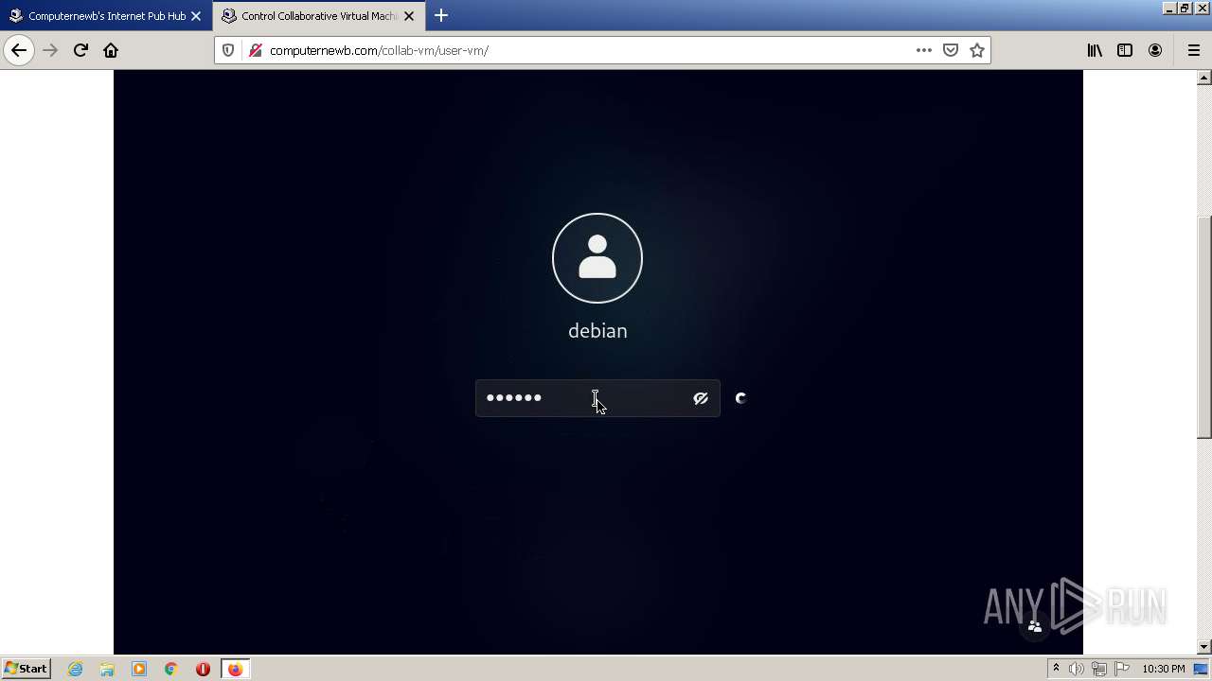The width and height of the screenshot is (1212, 681).
Task: Open a new browser tab
Action: click(x=441, y=15)
